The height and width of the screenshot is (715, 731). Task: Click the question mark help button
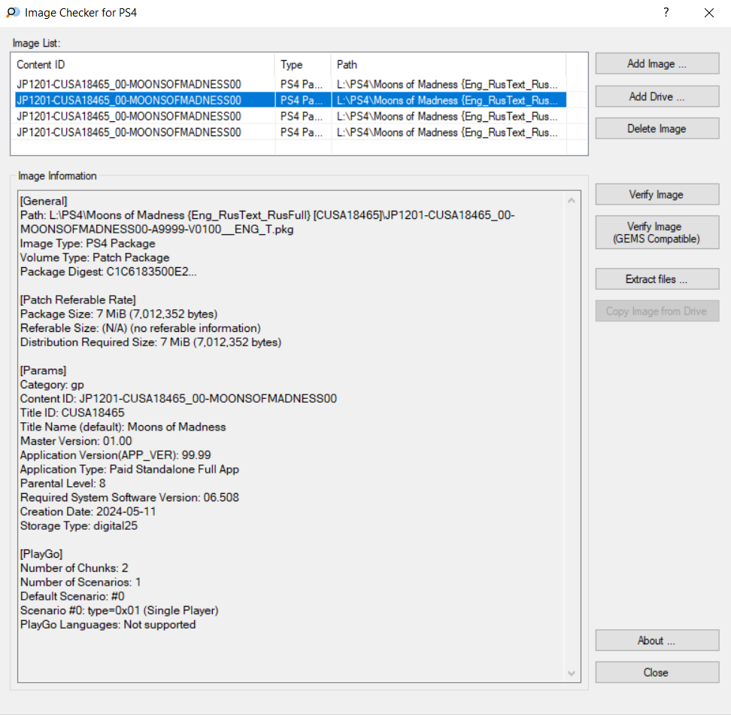tap(666, 13)
